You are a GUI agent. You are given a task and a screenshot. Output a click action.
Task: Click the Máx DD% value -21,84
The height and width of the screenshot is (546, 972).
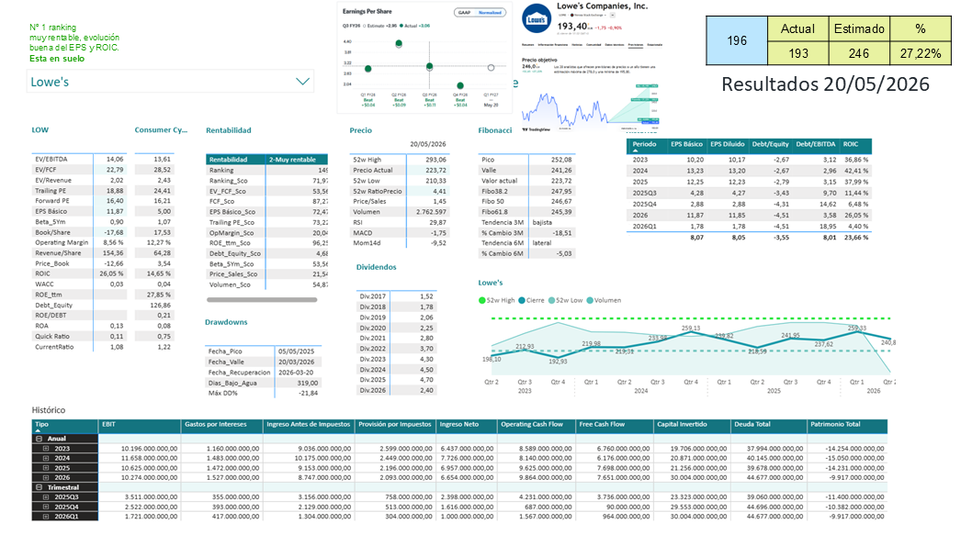point(308,393)
